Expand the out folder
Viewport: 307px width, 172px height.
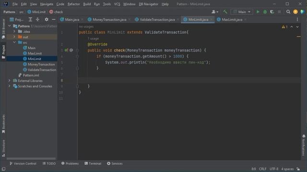14,37
